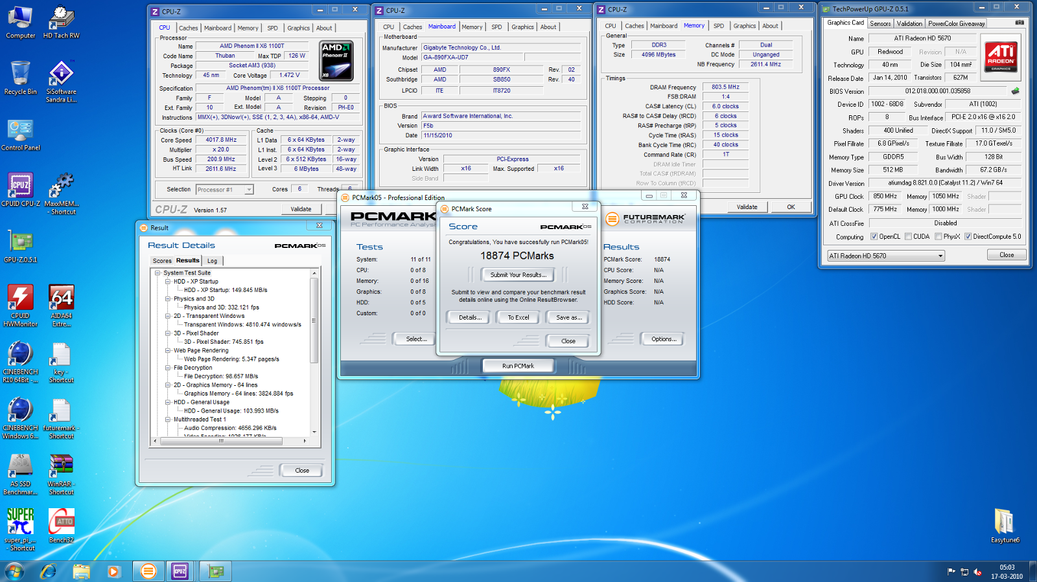
Task: Click GPU-Z screenshot camera icon
Action: [1020, 23]
